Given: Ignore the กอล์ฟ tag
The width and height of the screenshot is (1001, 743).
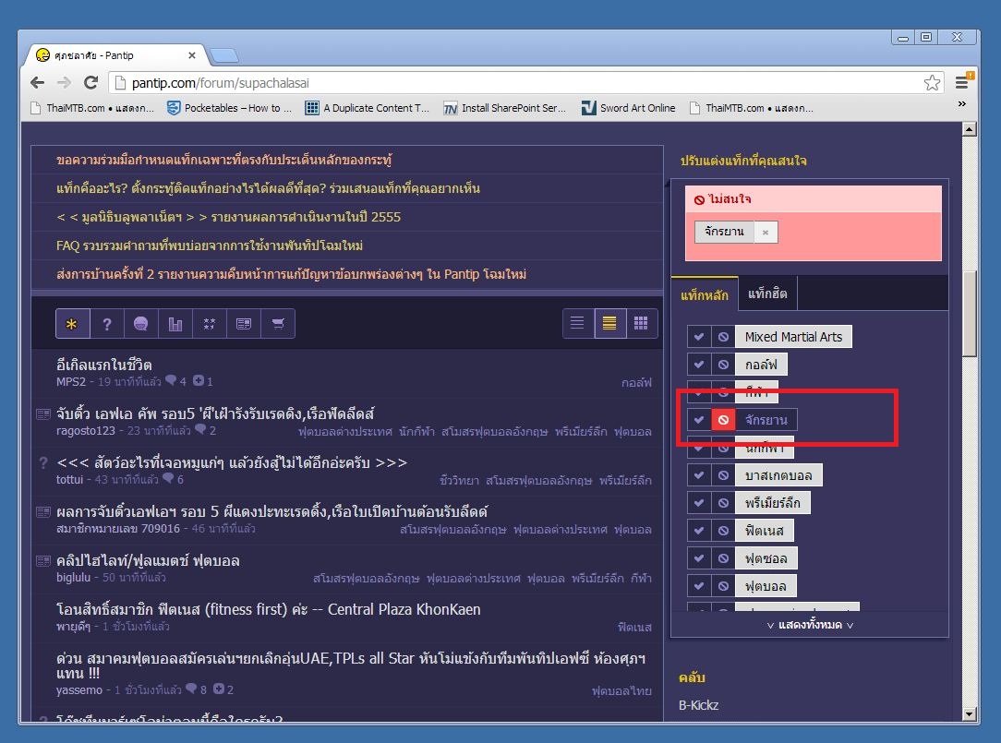Looking at the screenshot, I should coord(723,365).
